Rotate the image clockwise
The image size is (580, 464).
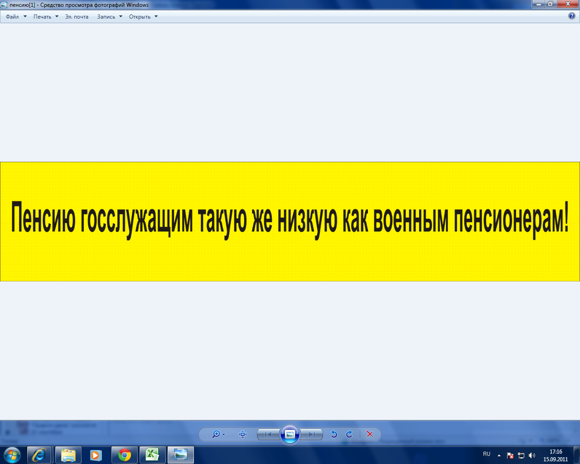(x=349, y=434)
